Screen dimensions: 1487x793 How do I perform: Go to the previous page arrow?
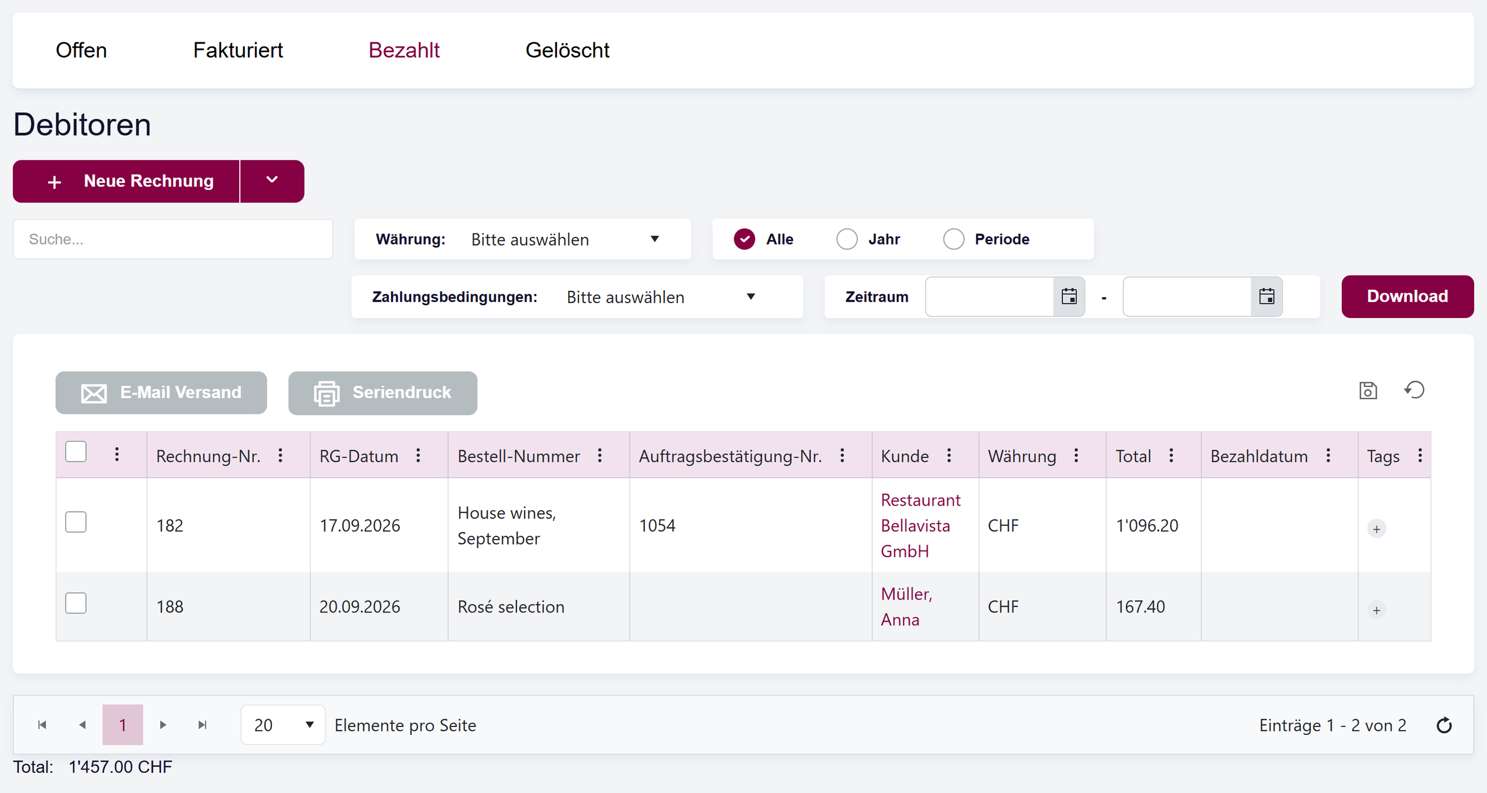point(82,725)
